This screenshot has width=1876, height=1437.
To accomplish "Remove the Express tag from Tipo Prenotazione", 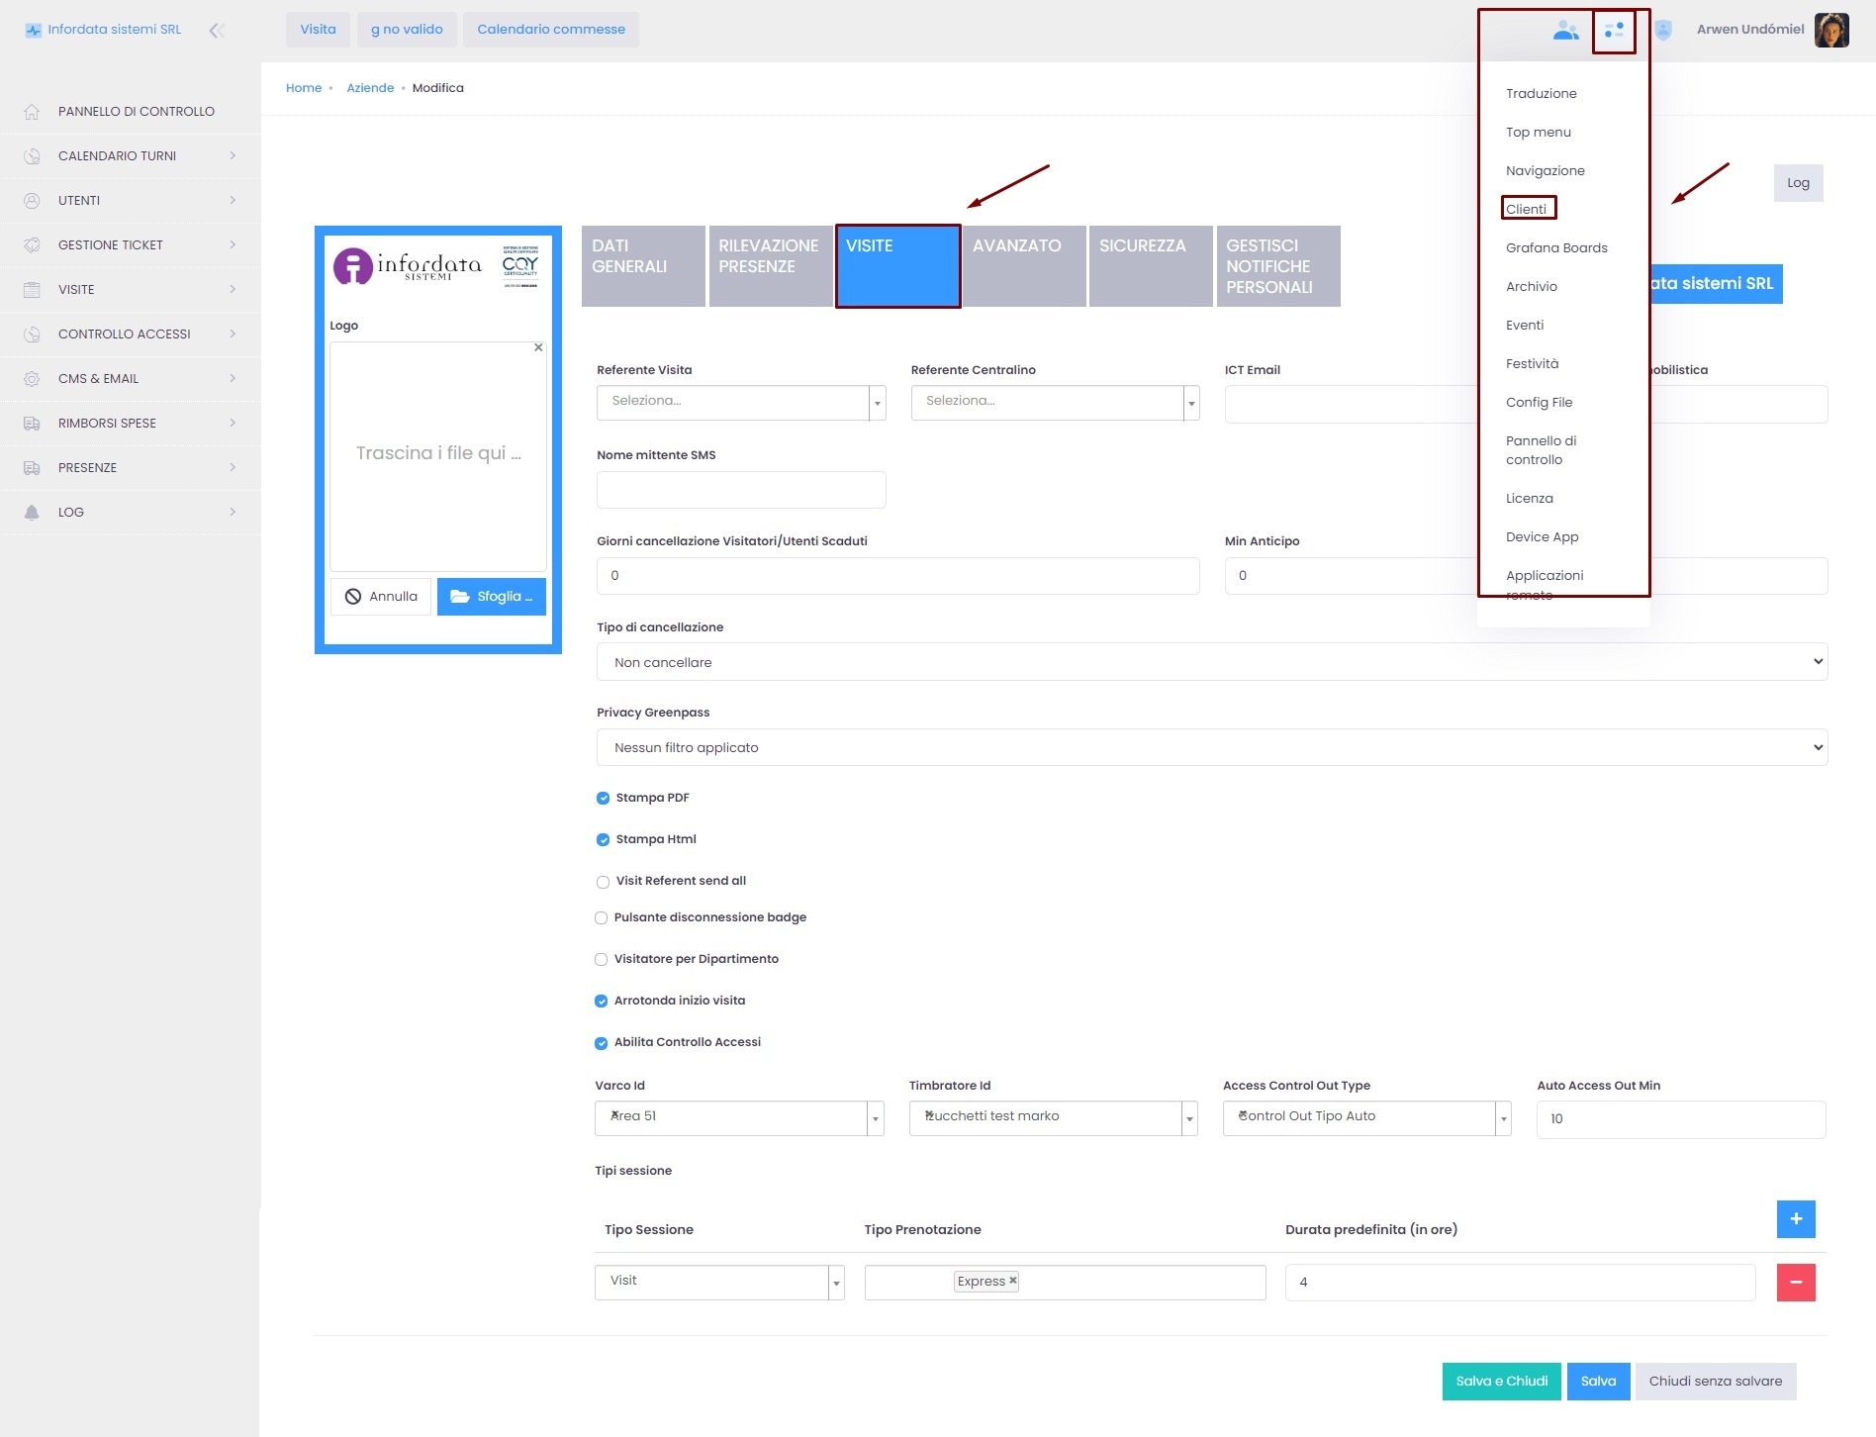I will (1013, 1281).
